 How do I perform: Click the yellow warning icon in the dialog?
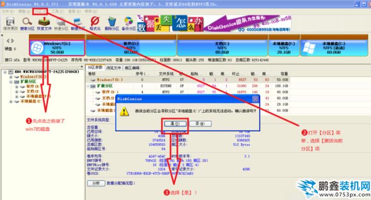coord(124,111)
